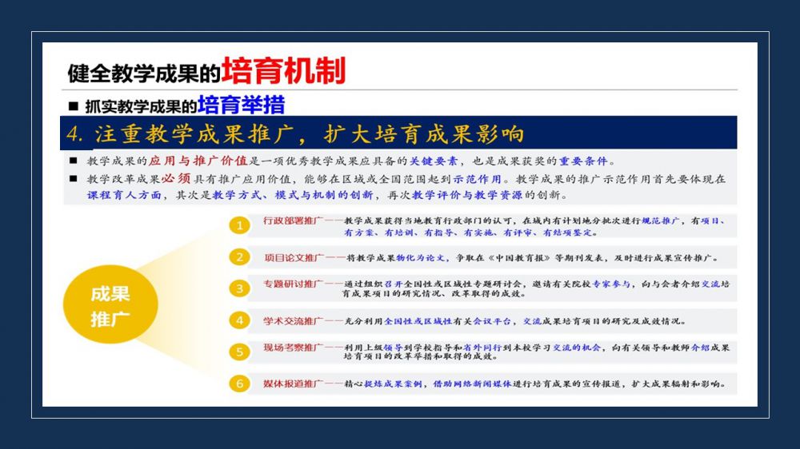
Task: Select the blue 培育举措 subtitle text
Action: [x=241, y=105]
